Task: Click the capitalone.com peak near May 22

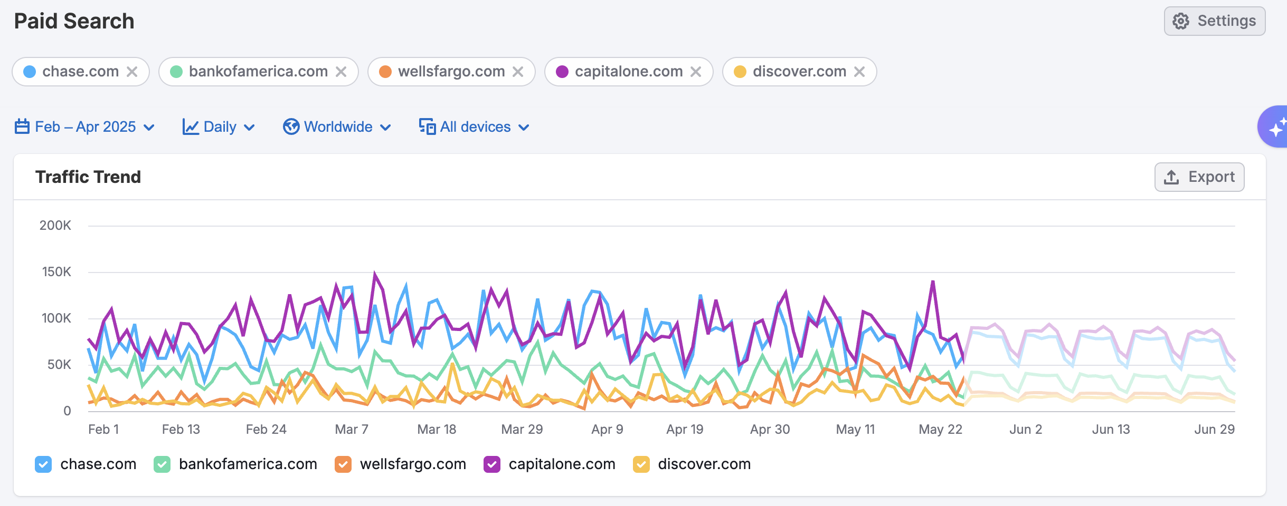Action: click(x=933, y=282)
